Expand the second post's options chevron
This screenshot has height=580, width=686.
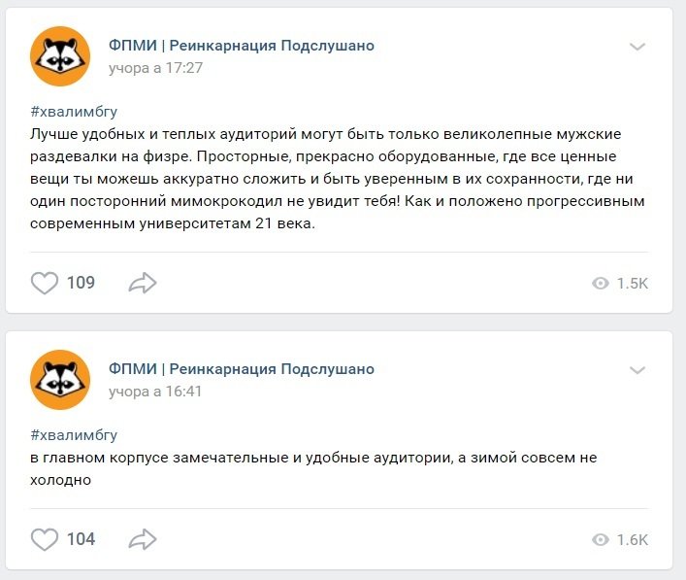[x=637, y=370]
